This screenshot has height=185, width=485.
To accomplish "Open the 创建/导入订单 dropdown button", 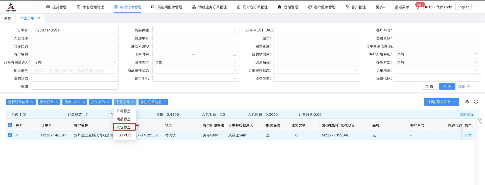I will [442, 102].
